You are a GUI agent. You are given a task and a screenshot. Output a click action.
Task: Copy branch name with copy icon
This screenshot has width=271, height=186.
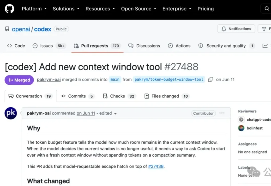tap(211, 79)
